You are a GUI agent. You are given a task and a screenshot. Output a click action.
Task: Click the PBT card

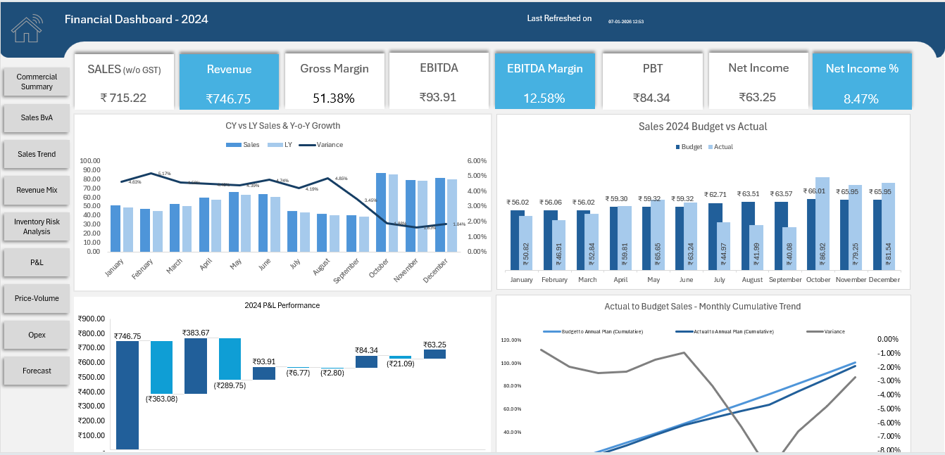click(x=652, y=80)
